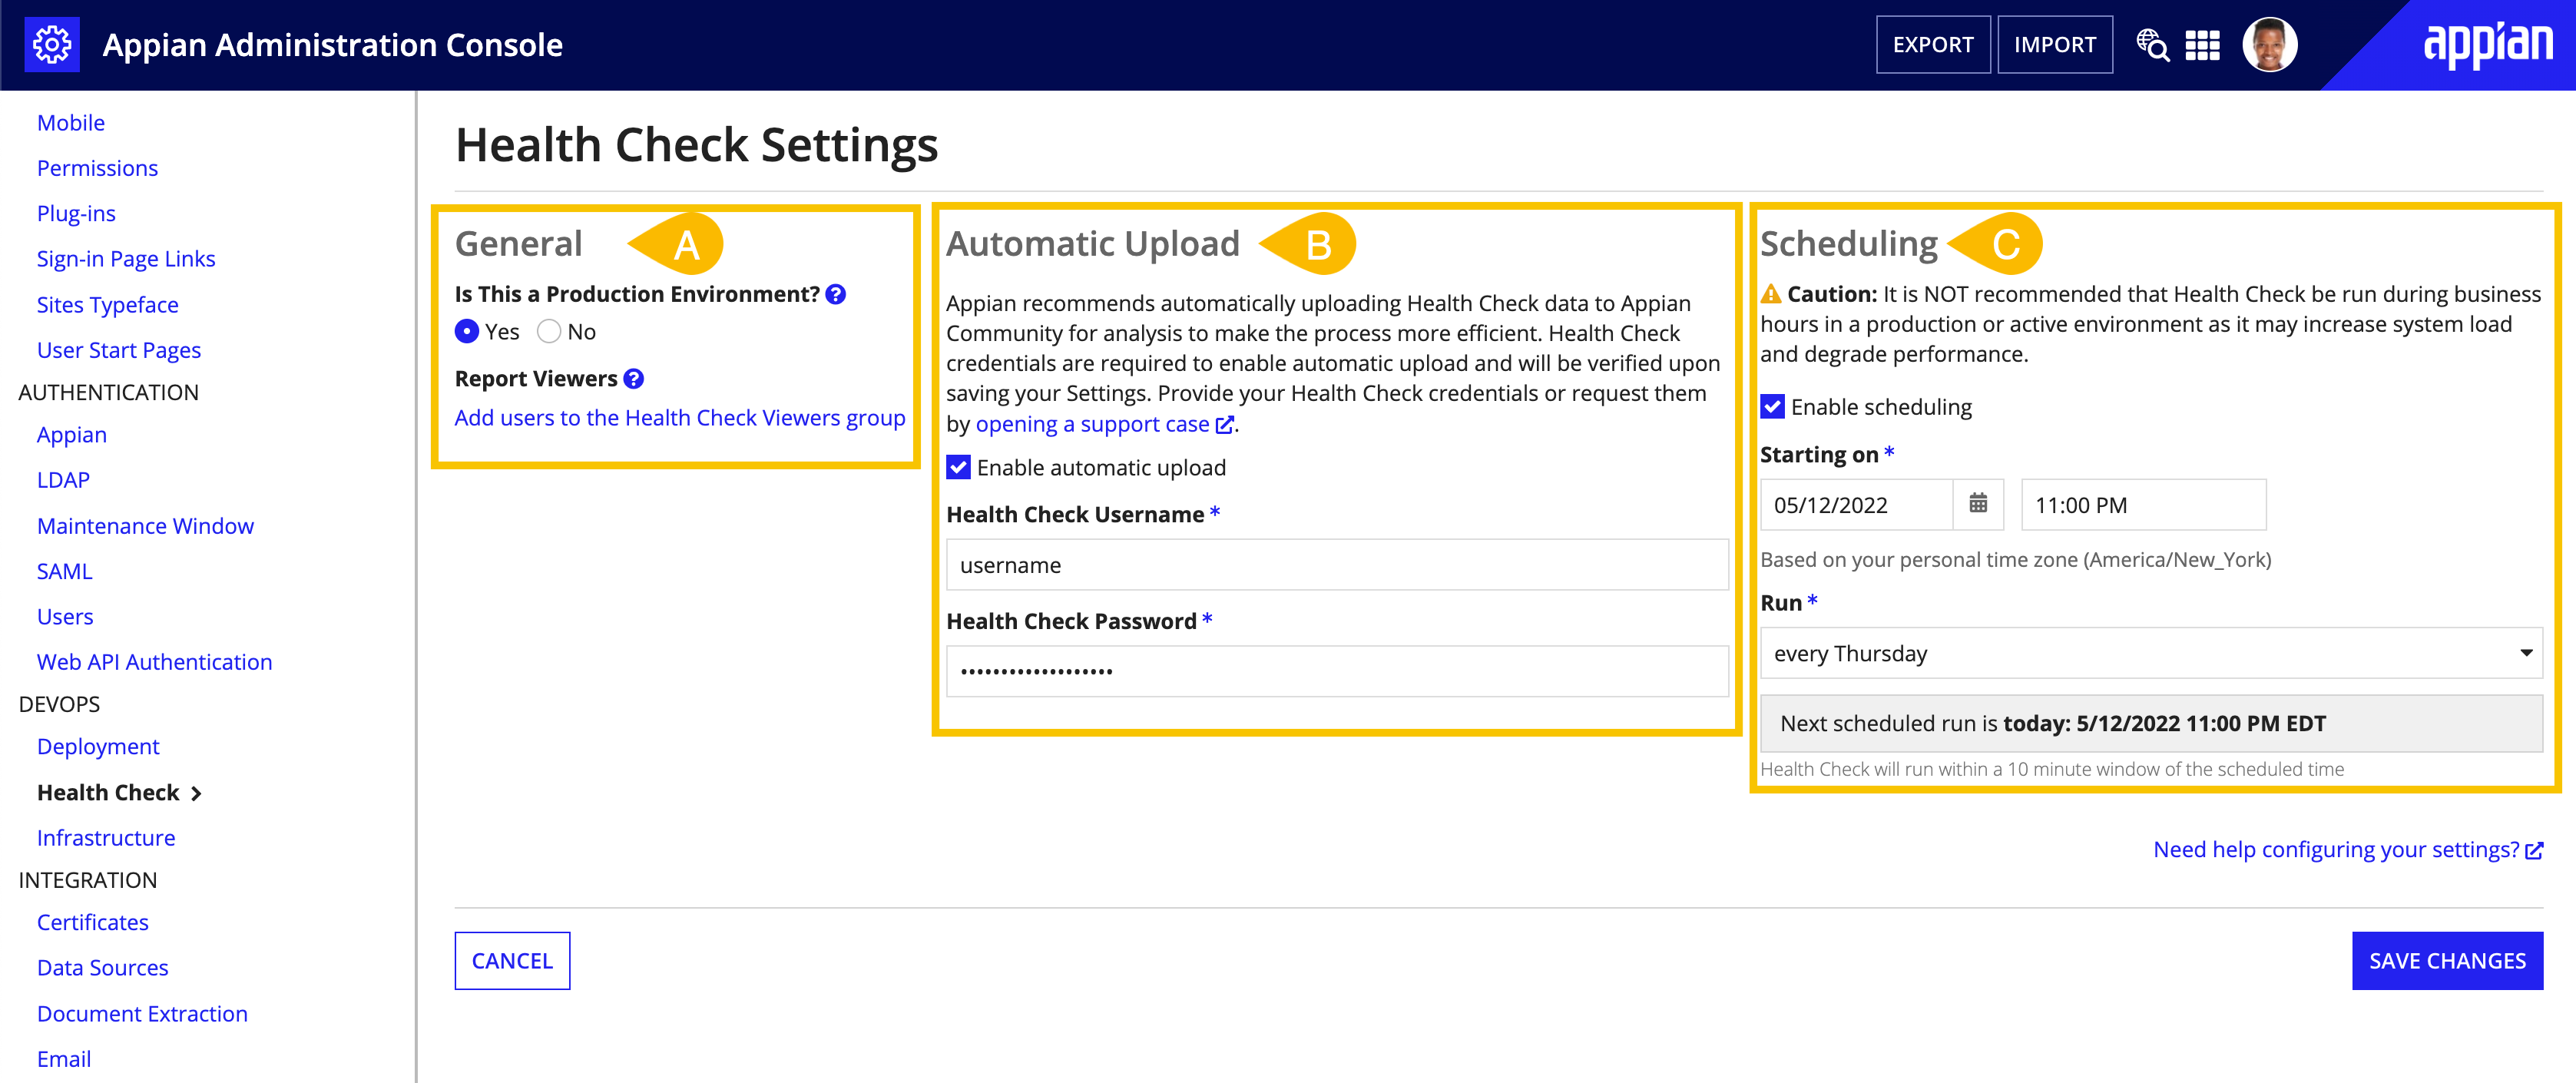Screen dimensions: 2576x1083
Task: Click the search/magnifier icon
Action: 2152,45
